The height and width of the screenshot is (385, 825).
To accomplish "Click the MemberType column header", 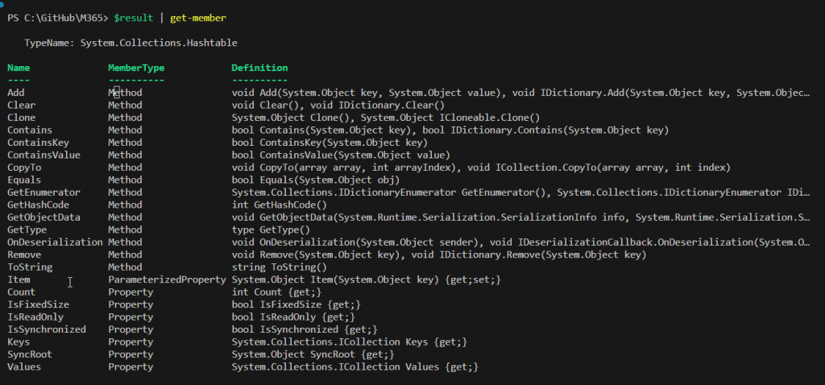I will point(136,68).
